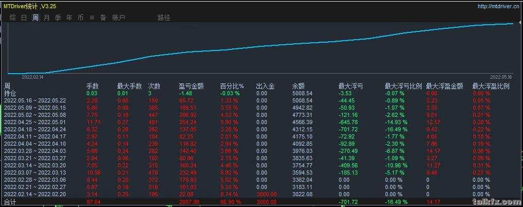Viewport: 523px width, 207px height.
Task: Click the 路径 path button
Action: click(164, 18)
